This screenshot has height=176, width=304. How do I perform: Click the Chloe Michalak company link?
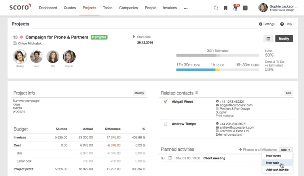(x=30, y=44)
